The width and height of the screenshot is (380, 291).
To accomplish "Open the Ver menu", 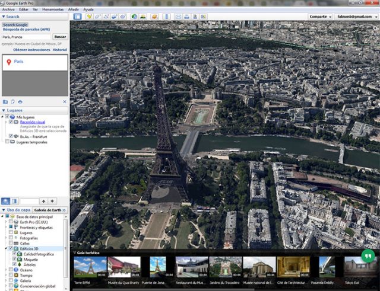I will (35, 9).
